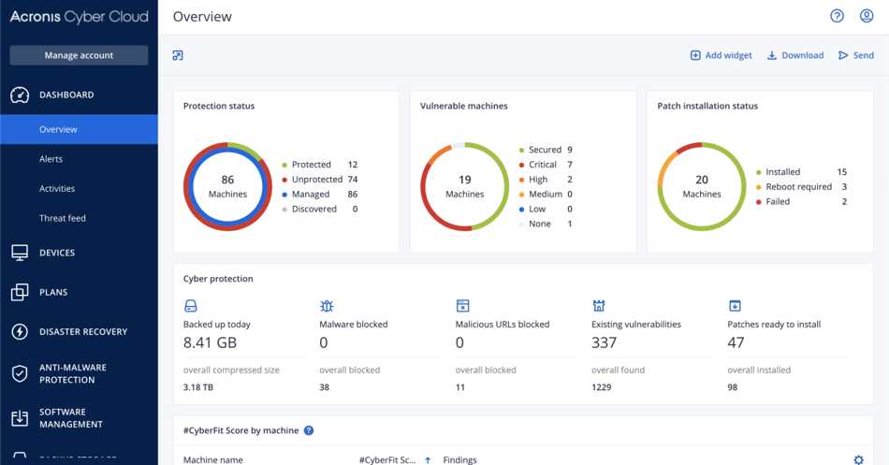889x465 pixels.
Task: Click the Backed up today drive icon
Action: [x=190, y=306]
